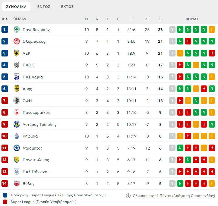Click the AEK team logo

point(16,53)
